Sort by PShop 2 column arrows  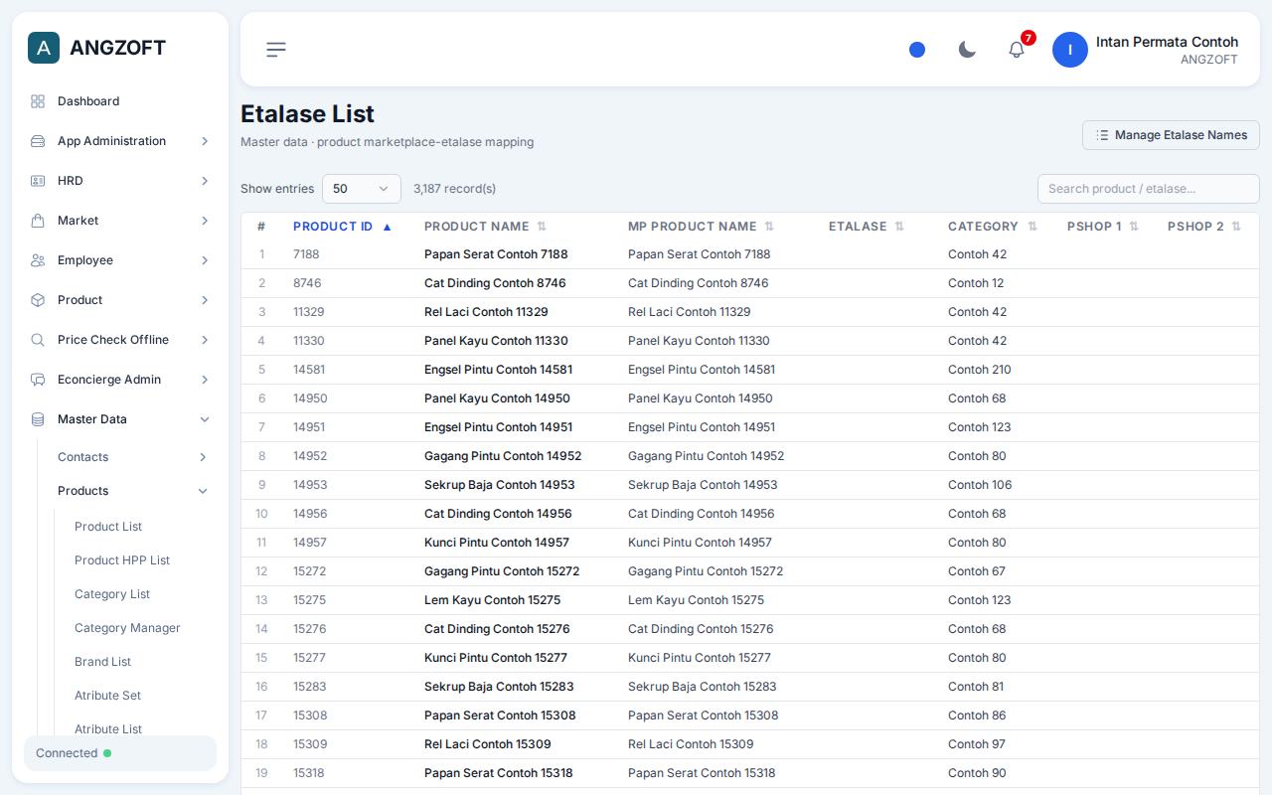click(x=1236, y=227)
